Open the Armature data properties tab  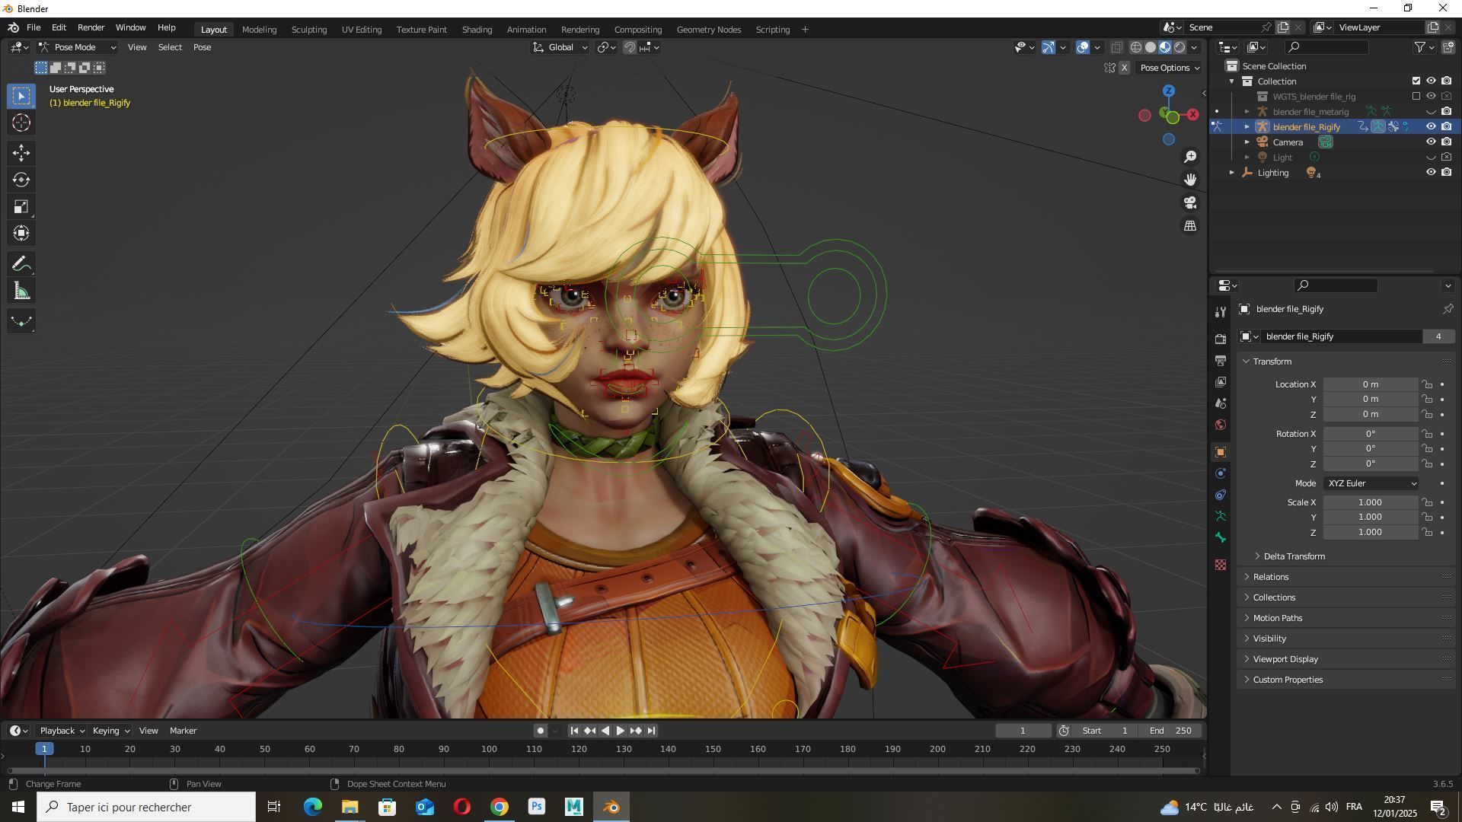tap(1221, 516)
